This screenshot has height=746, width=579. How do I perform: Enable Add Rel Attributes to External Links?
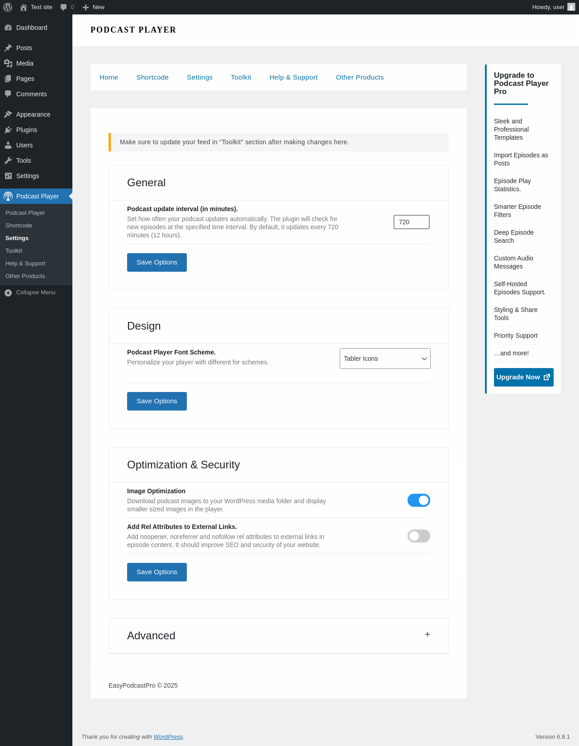click(x=419, y=536)
